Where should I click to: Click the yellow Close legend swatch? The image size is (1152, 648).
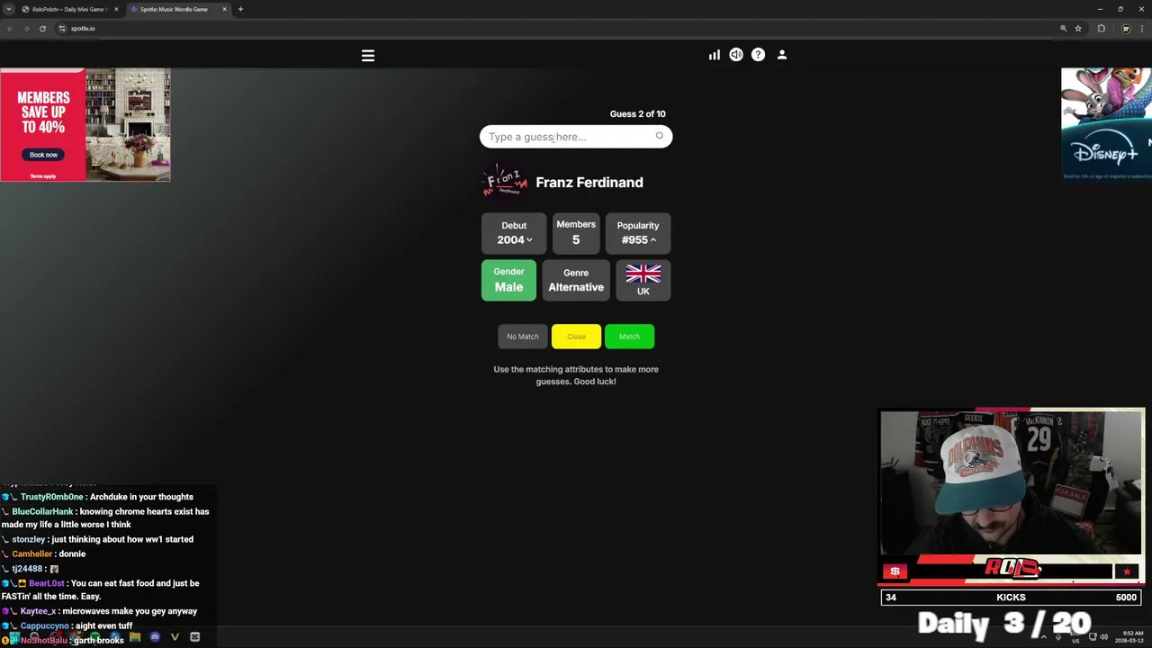[576, 337]
